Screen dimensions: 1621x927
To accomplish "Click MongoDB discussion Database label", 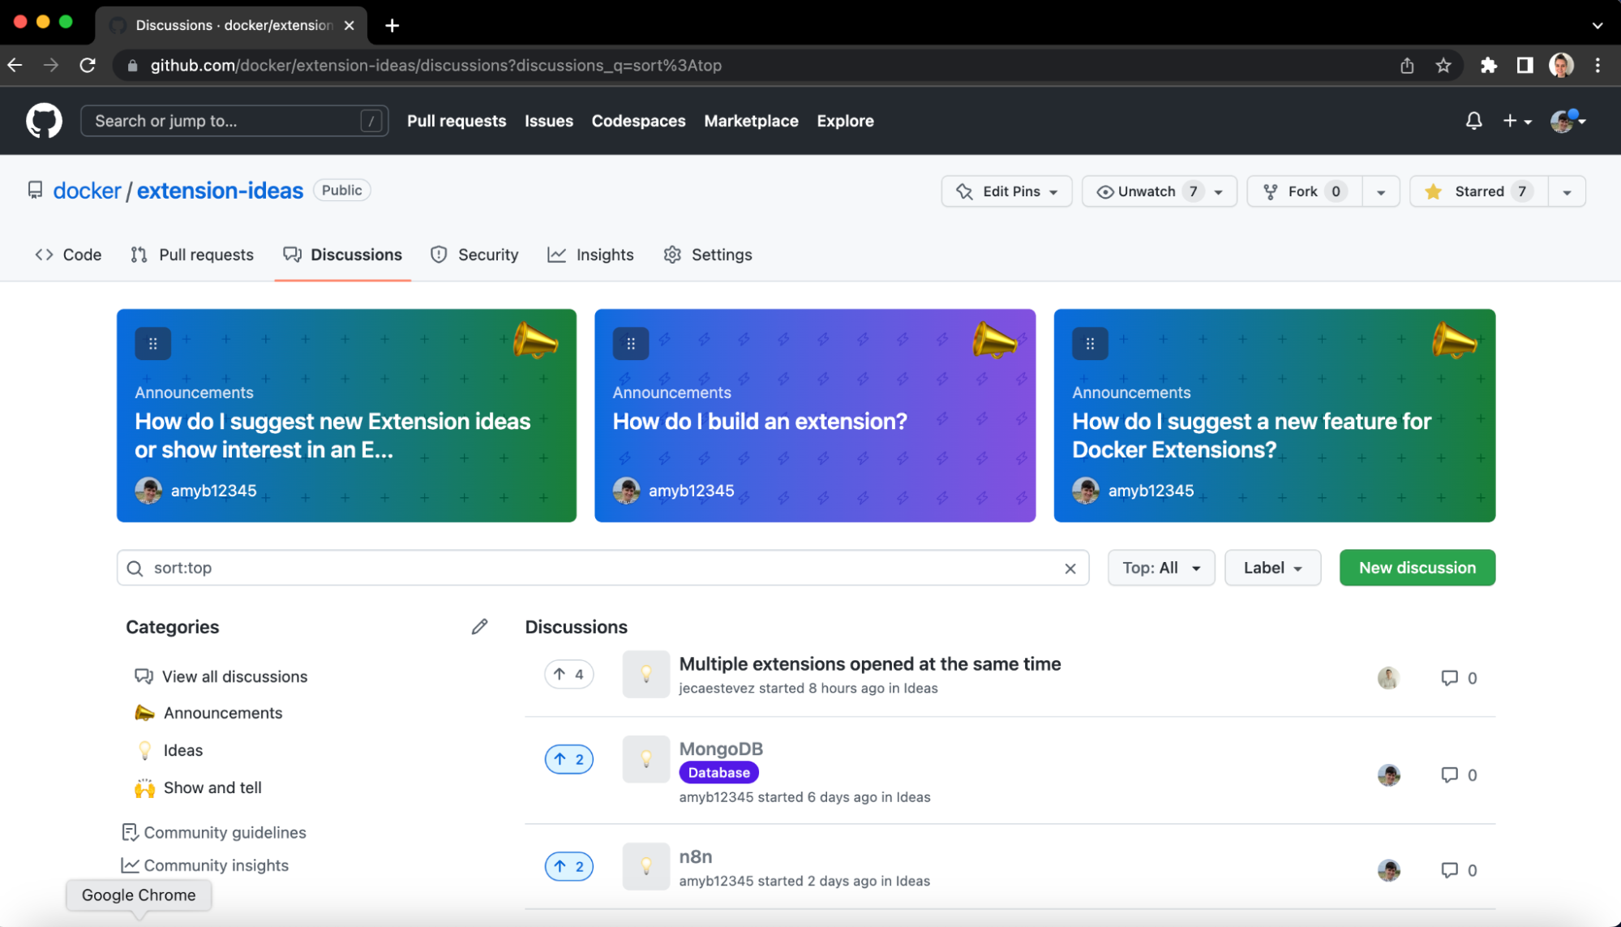I will [719, 772].
